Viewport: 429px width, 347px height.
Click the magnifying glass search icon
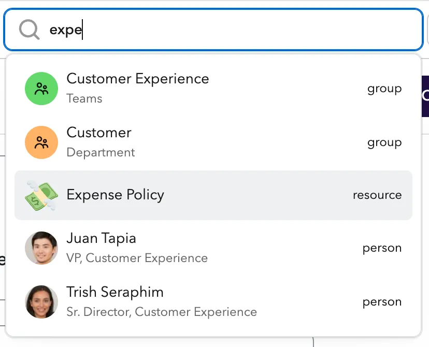[29, 30]
